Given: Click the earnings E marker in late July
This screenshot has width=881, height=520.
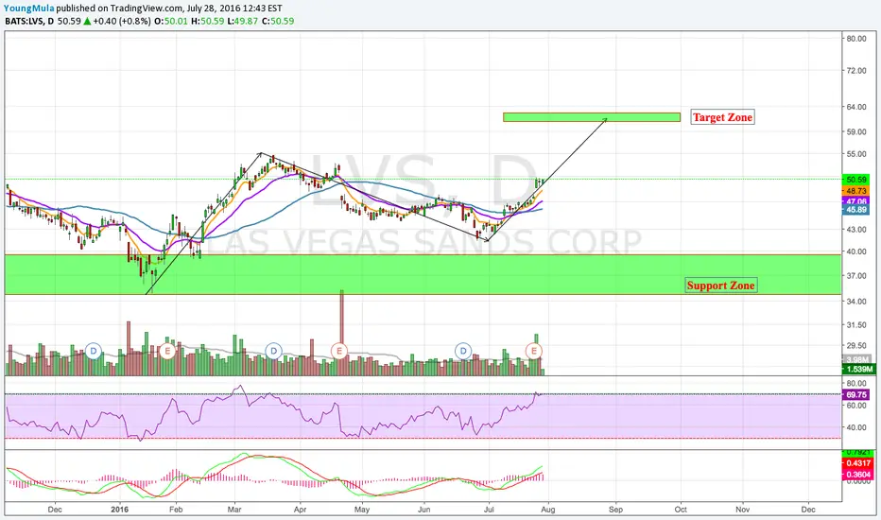Looking at the screenshot, I should point(534,352).
